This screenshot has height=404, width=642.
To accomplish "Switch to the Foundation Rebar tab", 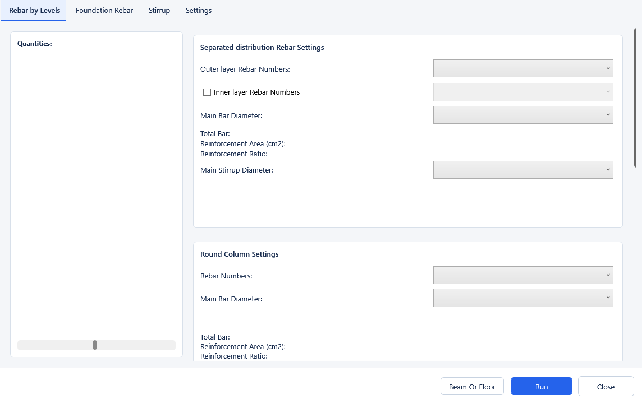I will (x=104, y=11).
